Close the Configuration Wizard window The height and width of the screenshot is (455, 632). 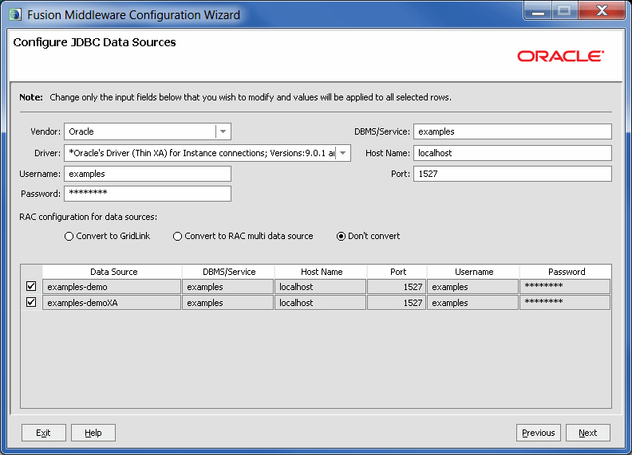[x=602, y=11]
